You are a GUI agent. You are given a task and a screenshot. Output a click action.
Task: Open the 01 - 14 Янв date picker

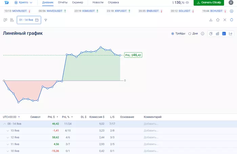click(29, 20)
